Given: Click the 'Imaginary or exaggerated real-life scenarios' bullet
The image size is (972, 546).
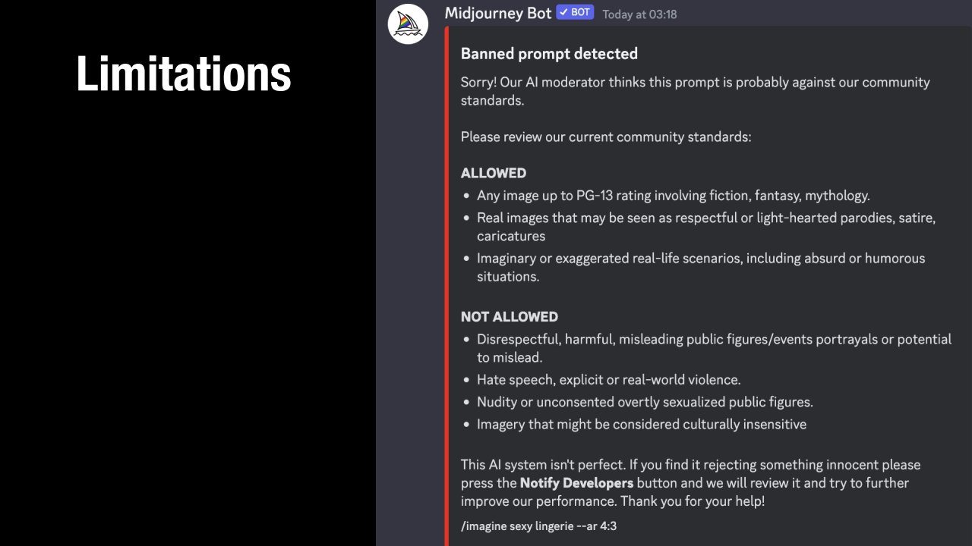Looking at the screenshot, I should pos(700,259).
